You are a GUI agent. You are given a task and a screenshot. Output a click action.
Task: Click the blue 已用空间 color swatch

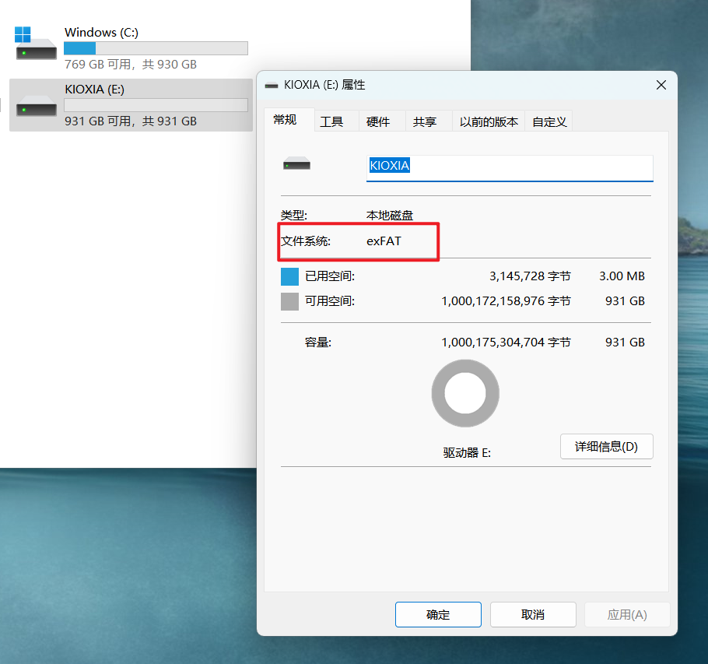tap(289, 276)
